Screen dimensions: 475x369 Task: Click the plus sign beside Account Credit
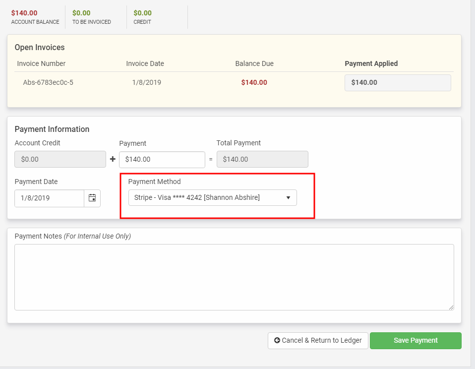coord(113,160)
